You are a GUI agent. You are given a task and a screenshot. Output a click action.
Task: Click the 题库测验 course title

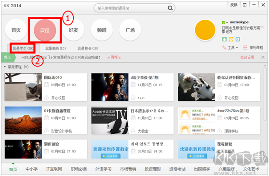tap(52, 144)
